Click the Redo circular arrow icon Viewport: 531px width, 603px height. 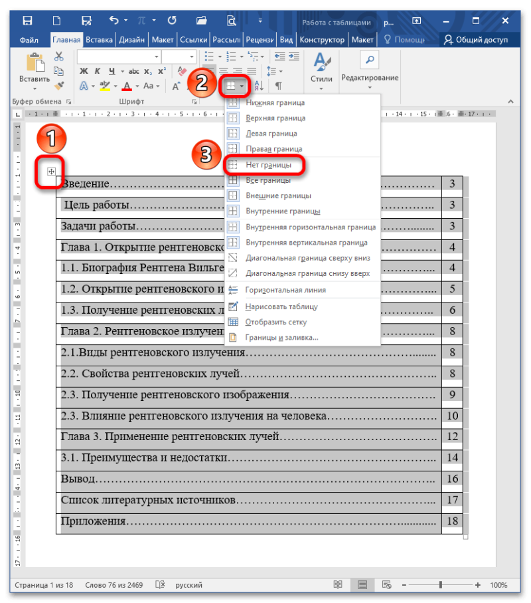point(172,21)
